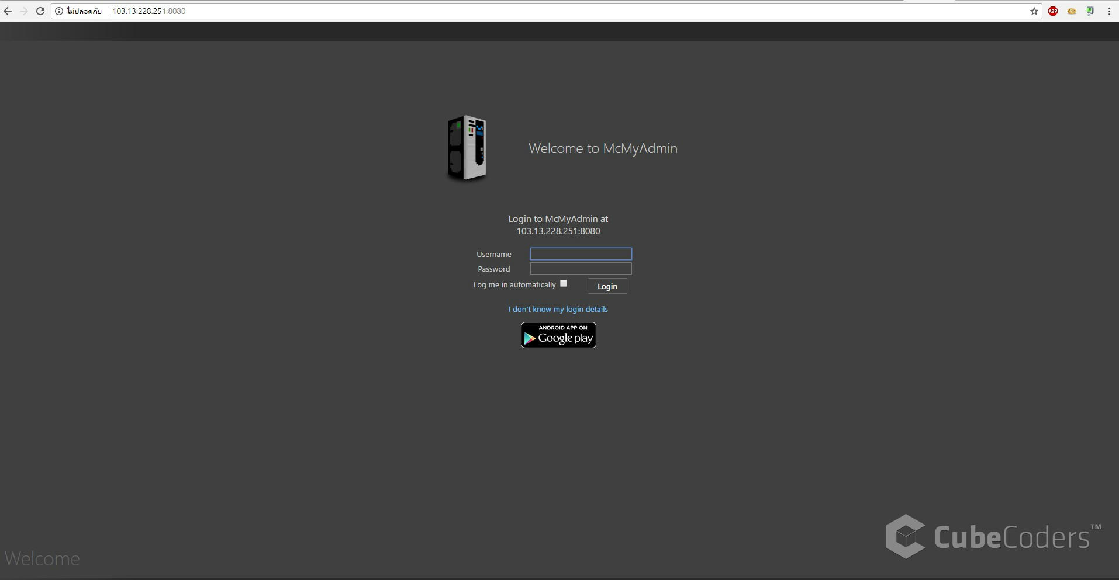Open the Adblock Plus extension icon
This screenshot has height=580, width=1119.
pos(1053,11)
